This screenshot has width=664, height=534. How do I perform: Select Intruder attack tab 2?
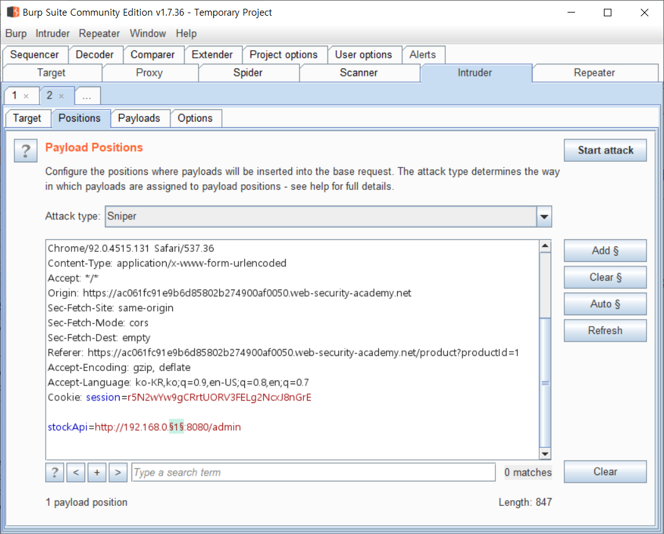click(x=49, y=95)
